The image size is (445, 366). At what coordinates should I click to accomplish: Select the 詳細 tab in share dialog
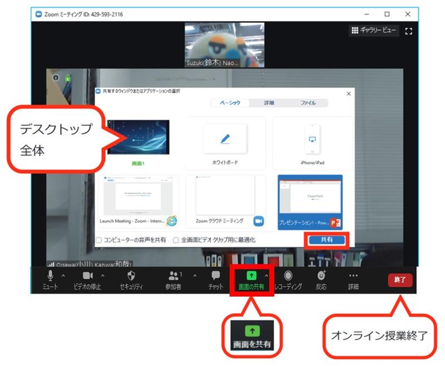tap(269, 103)
